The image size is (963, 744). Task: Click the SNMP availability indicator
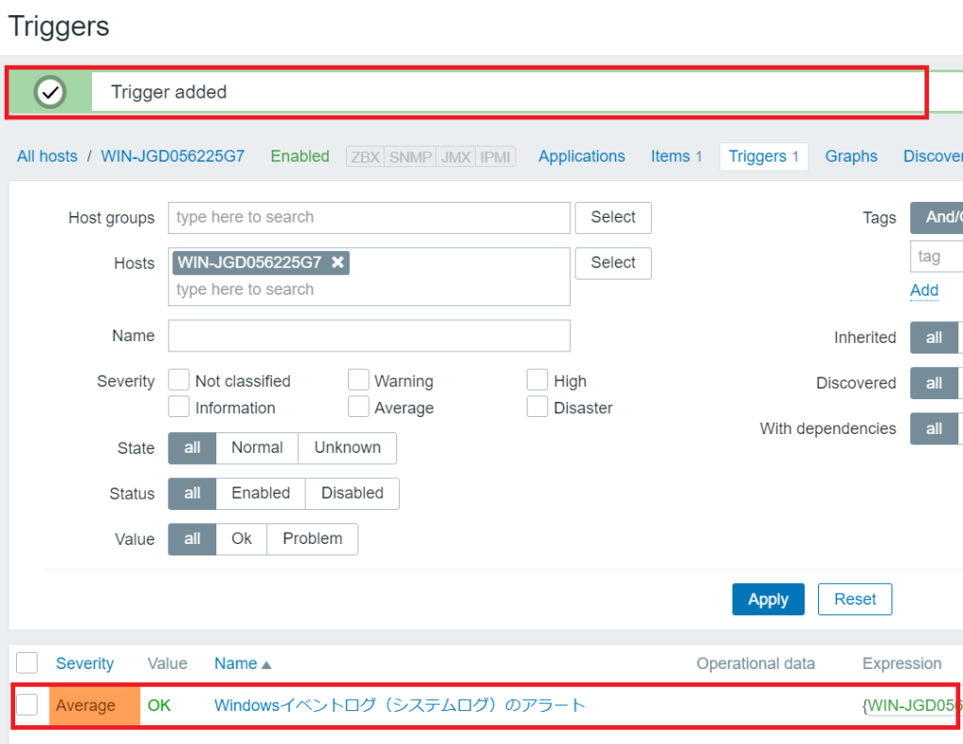coord(410,157)
